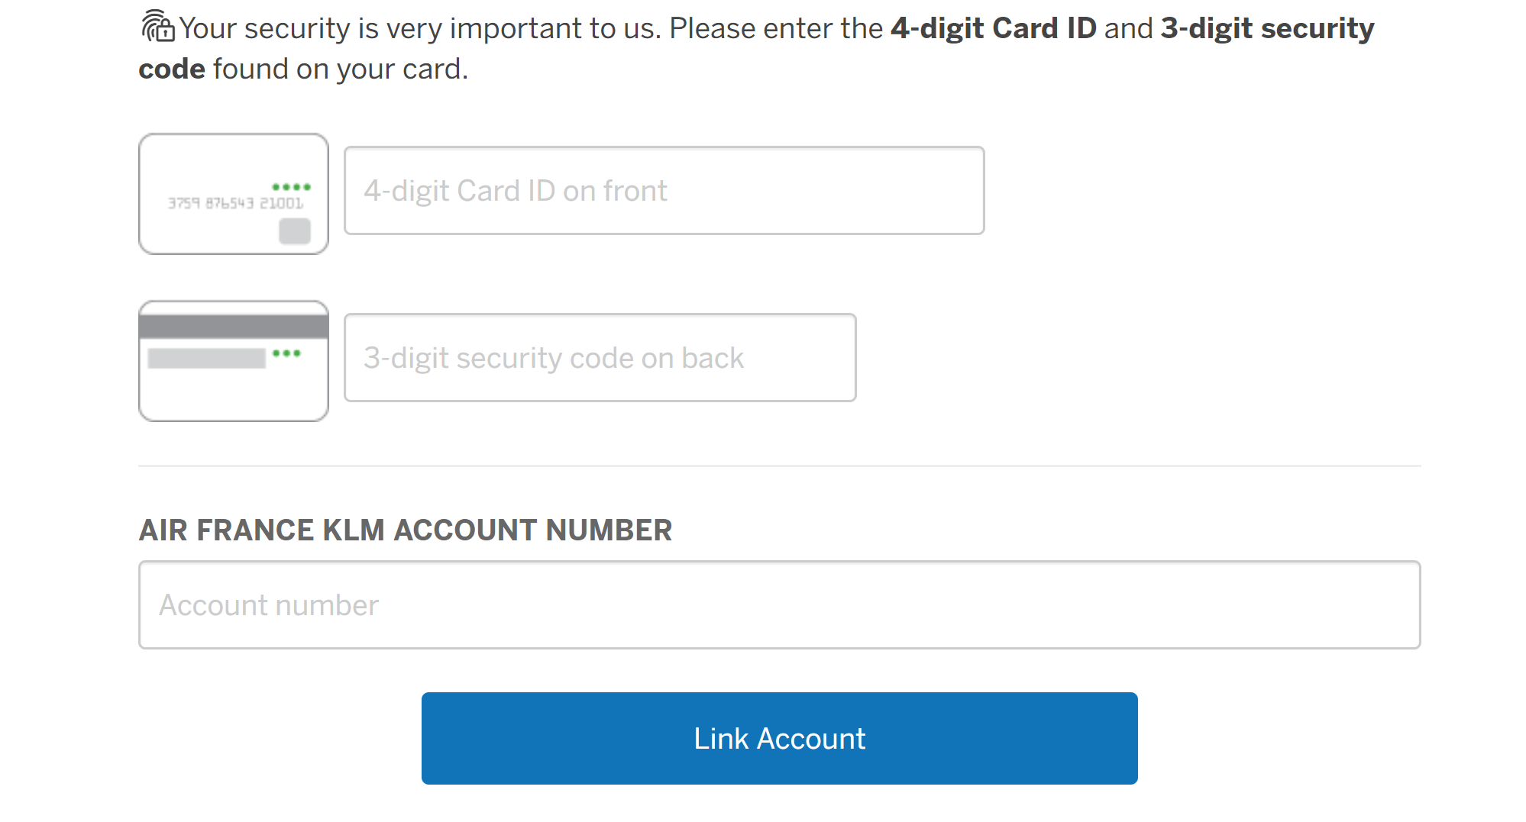Click the light gray signature strip on card back
The image size is (1526, 822).
click(x=206, y=358)
